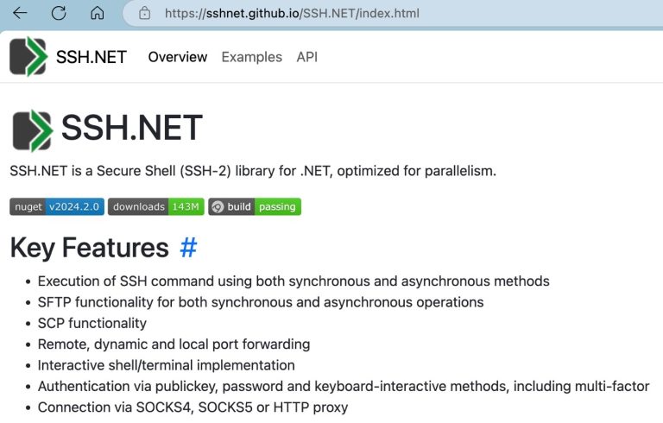Click the Key Features anchor # link
This screenshot has width=663, height=423.
point(188,248)
